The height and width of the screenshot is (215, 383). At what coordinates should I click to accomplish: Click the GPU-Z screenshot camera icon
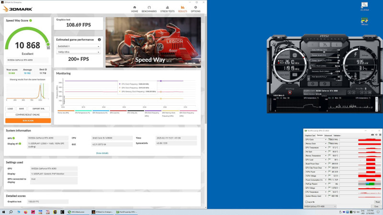372,135
